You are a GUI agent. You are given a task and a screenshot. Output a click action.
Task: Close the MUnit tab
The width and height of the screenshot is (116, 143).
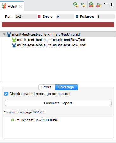(x=20, y=7)
